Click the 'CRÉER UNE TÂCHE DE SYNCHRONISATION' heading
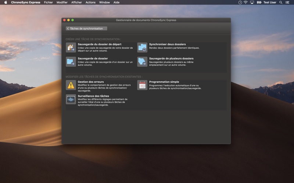 click(93, 39)
